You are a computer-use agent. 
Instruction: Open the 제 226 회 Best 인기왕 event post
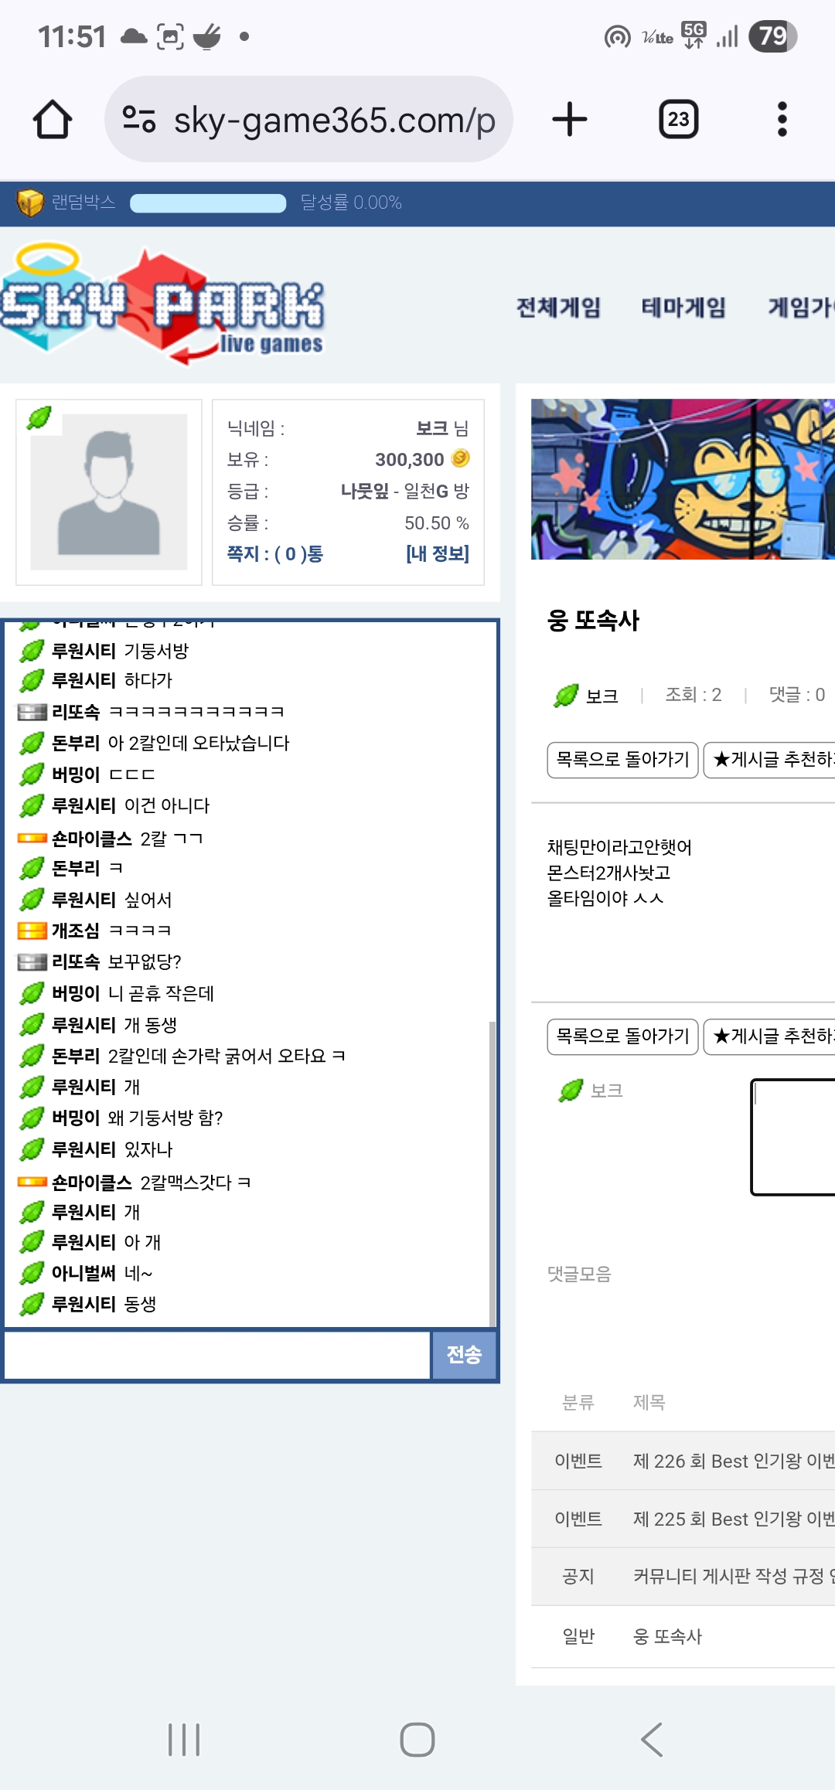point(733,1461)
